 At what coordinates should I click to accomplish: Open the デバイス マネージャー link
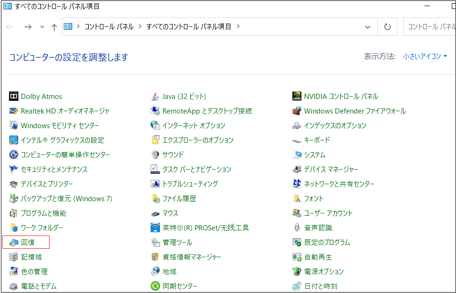(330, 170)
